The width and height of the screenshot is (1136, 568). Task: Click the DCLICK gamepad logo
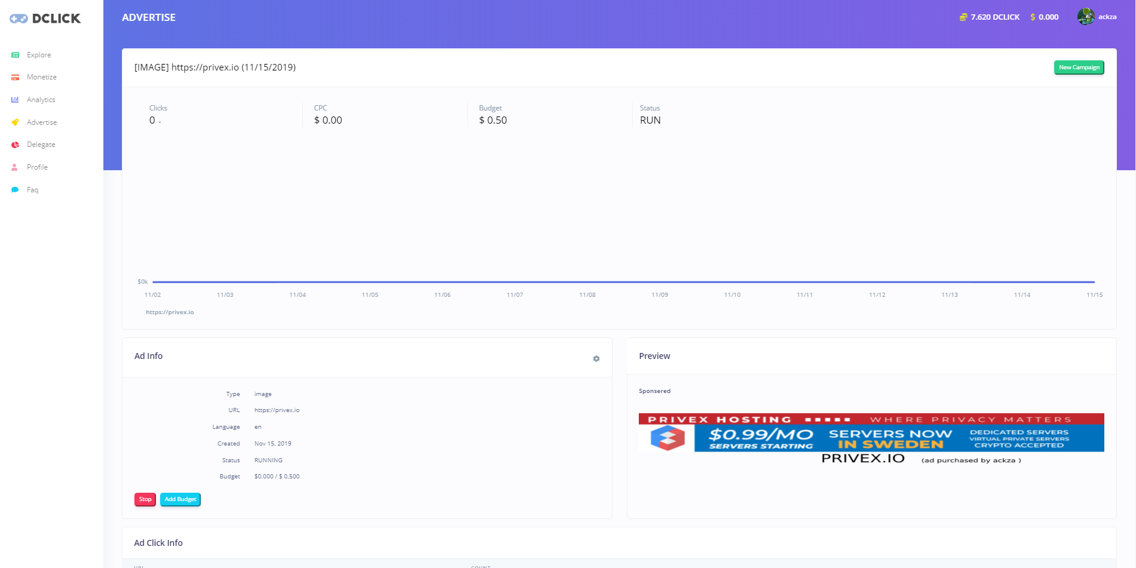click(19, 19)
